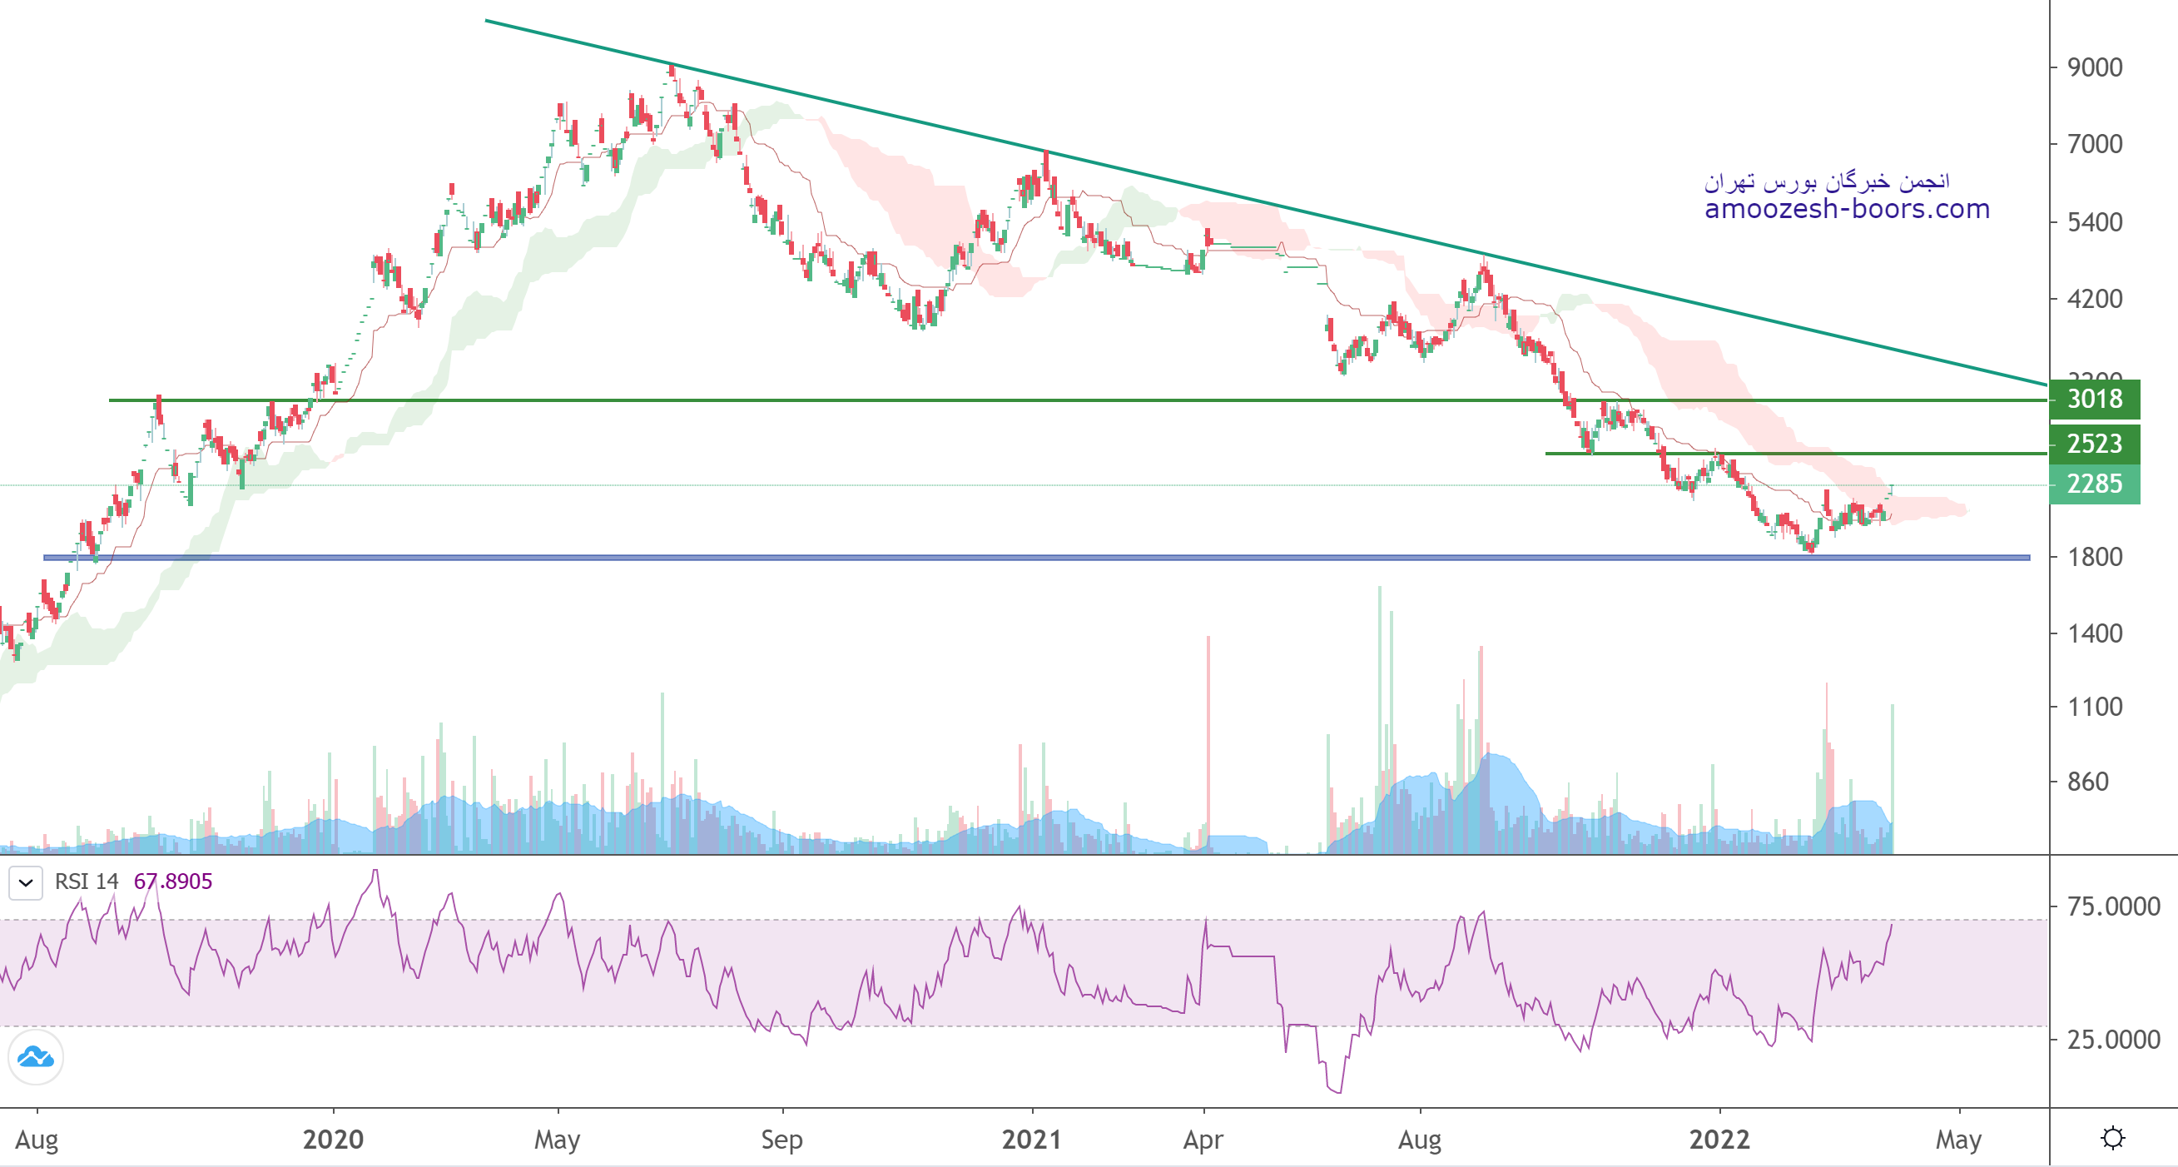Open the amoozesh-boors.com watermark link
2178x1167 pixels.
[1847, 209]
